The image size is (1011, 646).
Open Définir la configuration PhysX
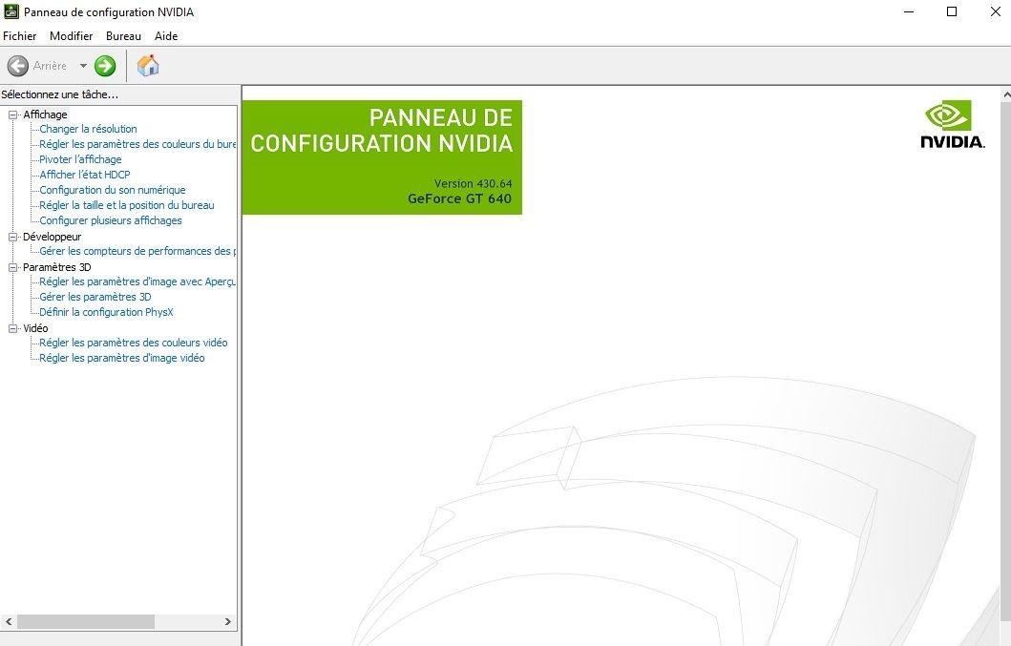point(106,312)
